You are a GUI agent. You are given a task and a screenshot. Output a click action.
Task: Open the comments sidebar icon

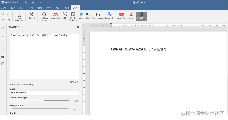(x=3, y=36)
